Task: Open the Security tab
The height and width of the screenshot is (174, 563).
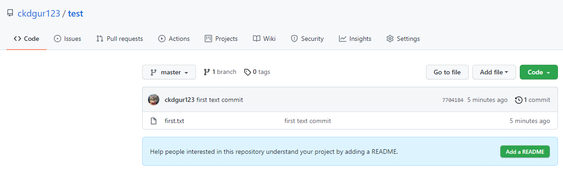Action: pos(307,39)
